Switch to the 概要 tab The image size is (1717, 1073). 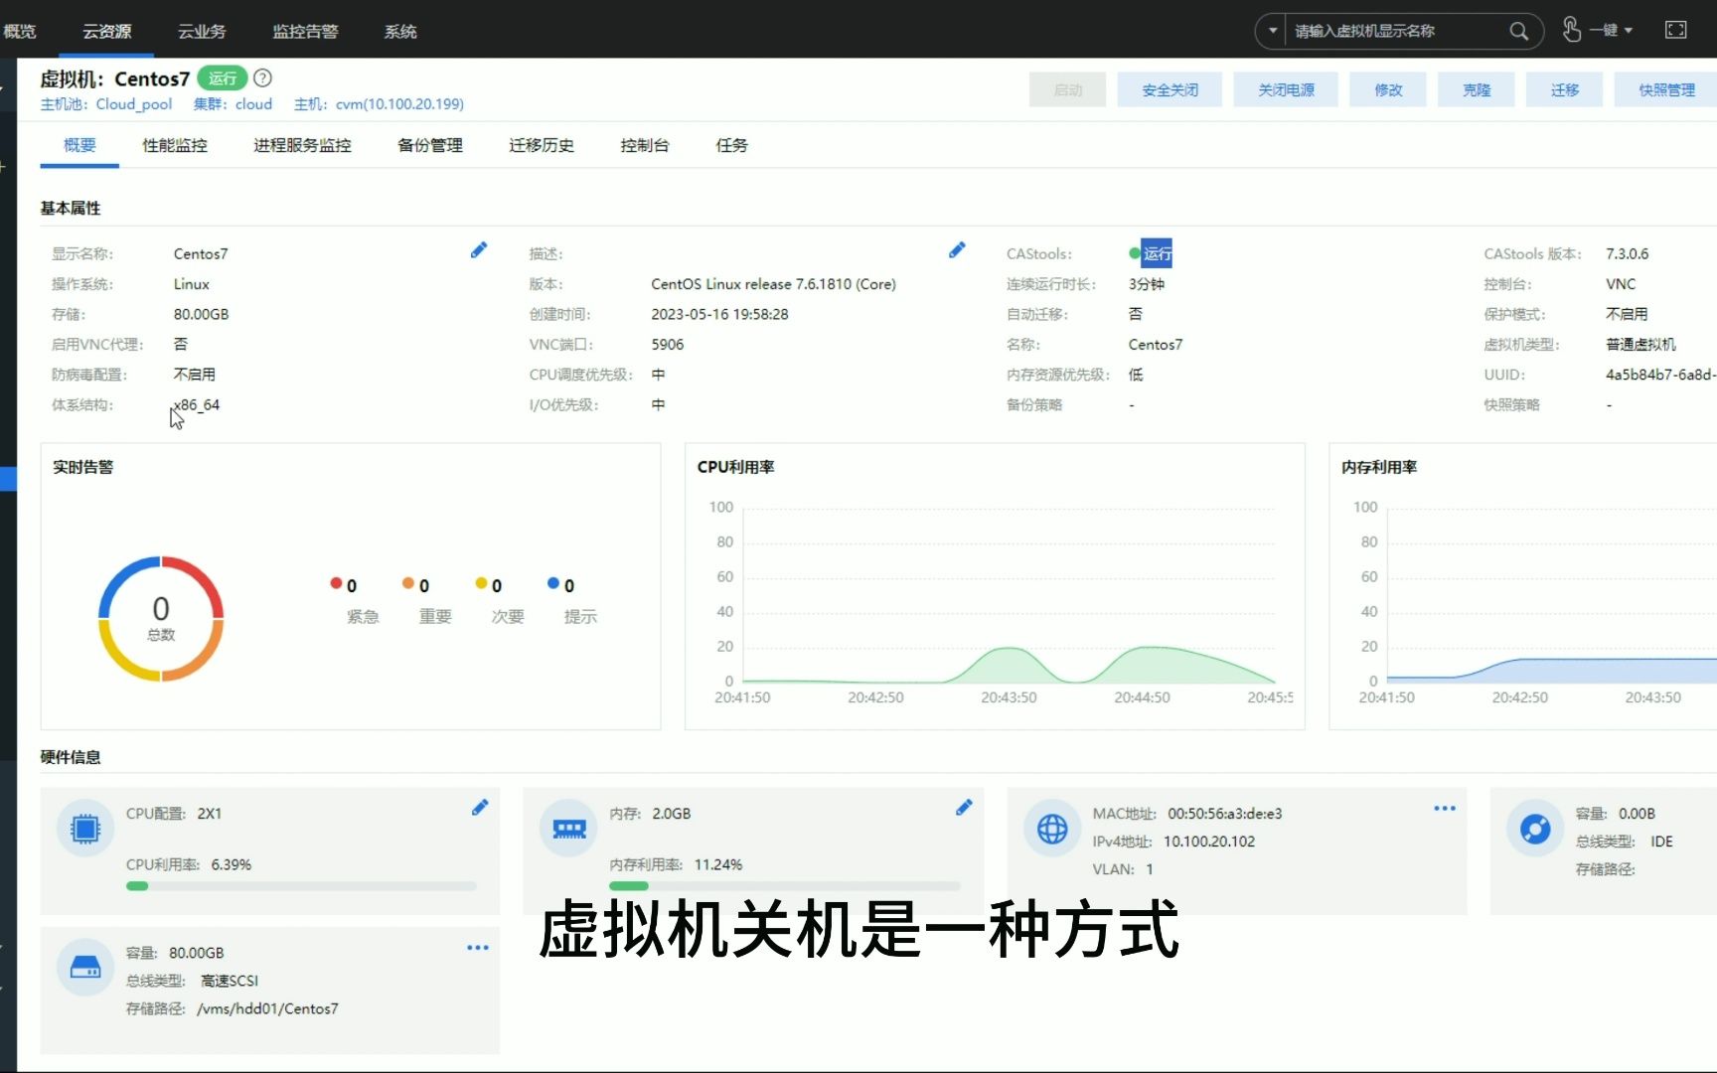(x=79, y=145)
